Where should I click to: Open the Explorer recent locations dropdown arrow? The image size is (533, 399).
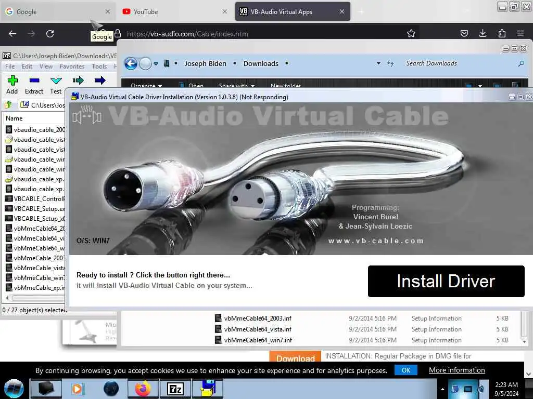156,63
